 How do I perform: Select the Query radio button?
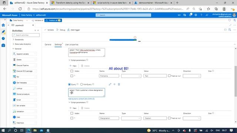69,84
